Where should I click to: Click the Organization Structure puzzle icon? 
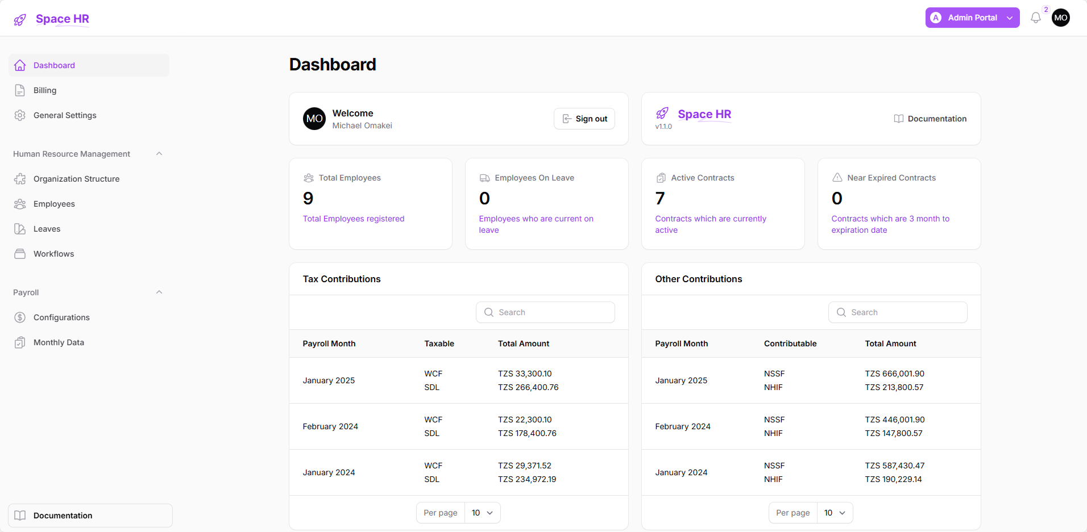[x=20, y=179]
